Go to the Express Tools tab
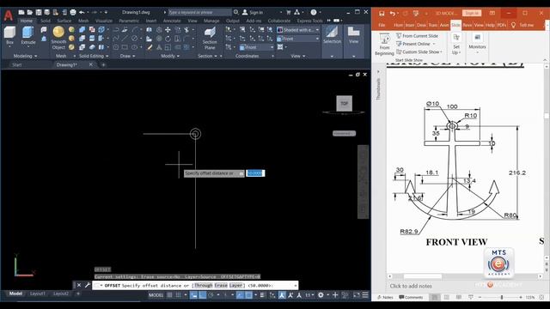The image size is (550, 309). pyautogui.click(x=309, y=21)
